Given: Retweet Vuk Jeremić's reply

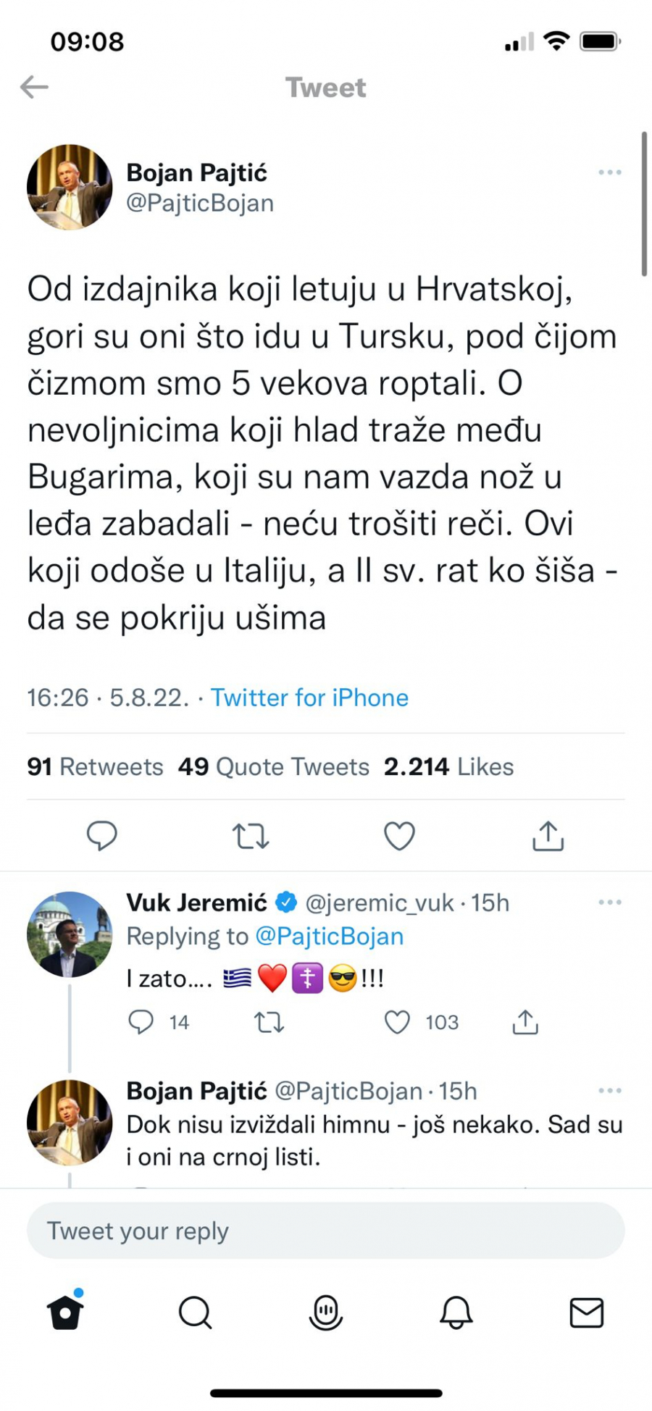Looking at the screenshot, I should tap(269, 1022).
